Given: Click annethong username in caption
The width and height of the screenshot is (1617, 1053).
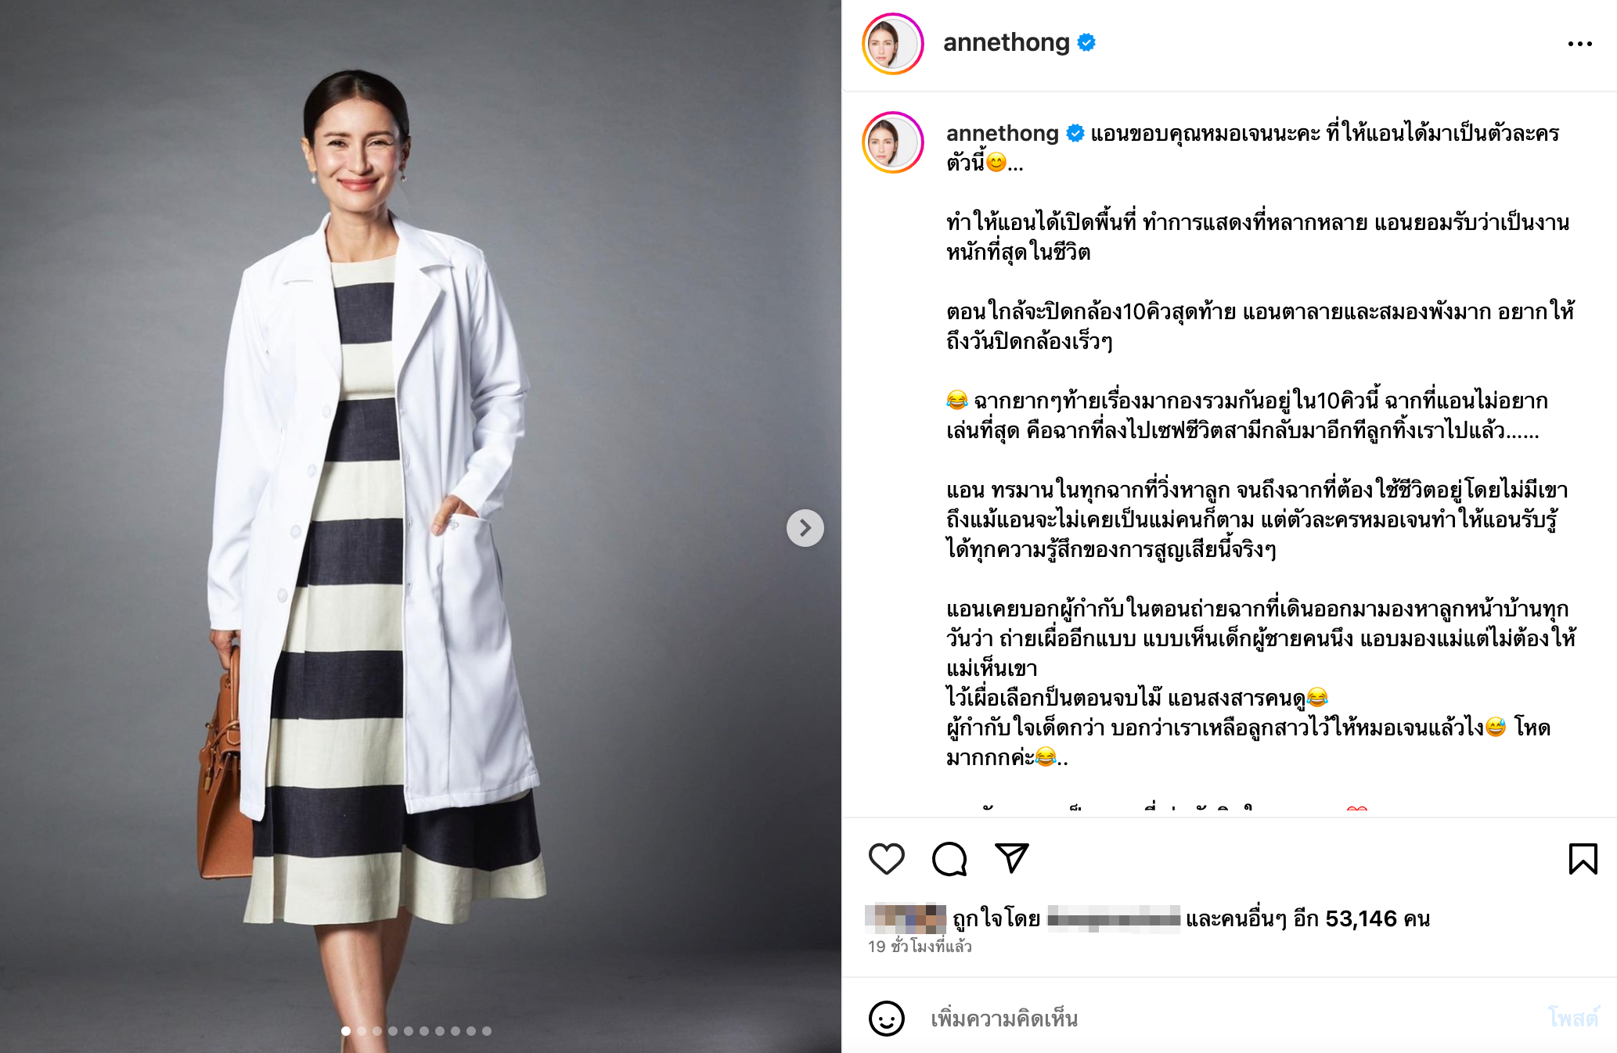Looking at the screenshot, I should pyautogui.click(x=1002, y=133).
